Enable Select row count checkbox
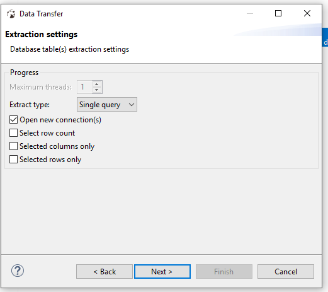The image size is (328, 292). tap(13, 133)
